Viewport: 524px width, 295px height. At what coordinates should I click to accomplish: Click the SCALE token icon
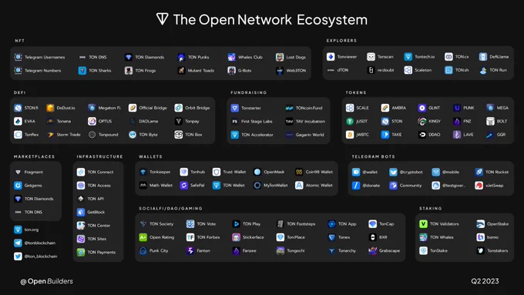coord(350,108)
